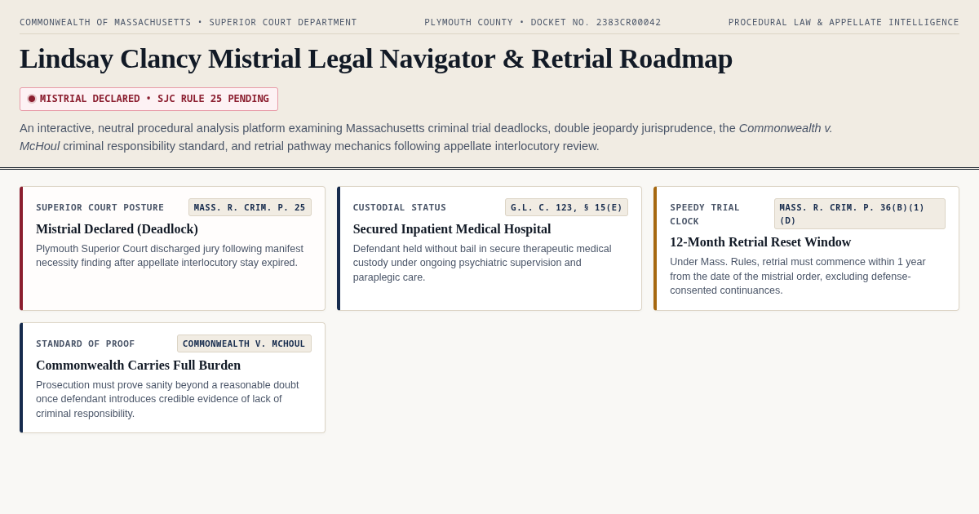Image resolution: width=979 pixels, height=514 pixels.
Task: Click the red mistrial status dot
Action: pyautogui.click(x=32, y=99)
